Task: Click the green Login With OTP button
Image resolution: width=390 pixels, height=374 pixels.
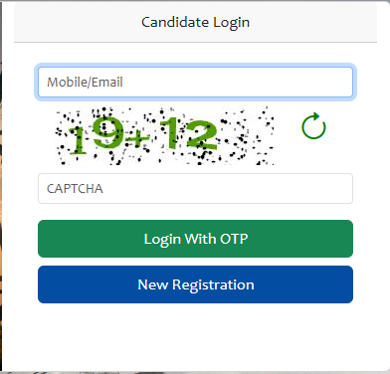Action: (x=195, y=239)
